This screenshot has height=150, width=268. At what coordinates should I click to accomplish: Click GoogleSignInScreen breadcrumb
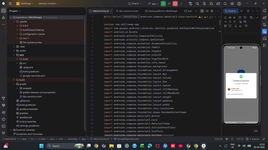pyautogui.click(x=126, y=139)
